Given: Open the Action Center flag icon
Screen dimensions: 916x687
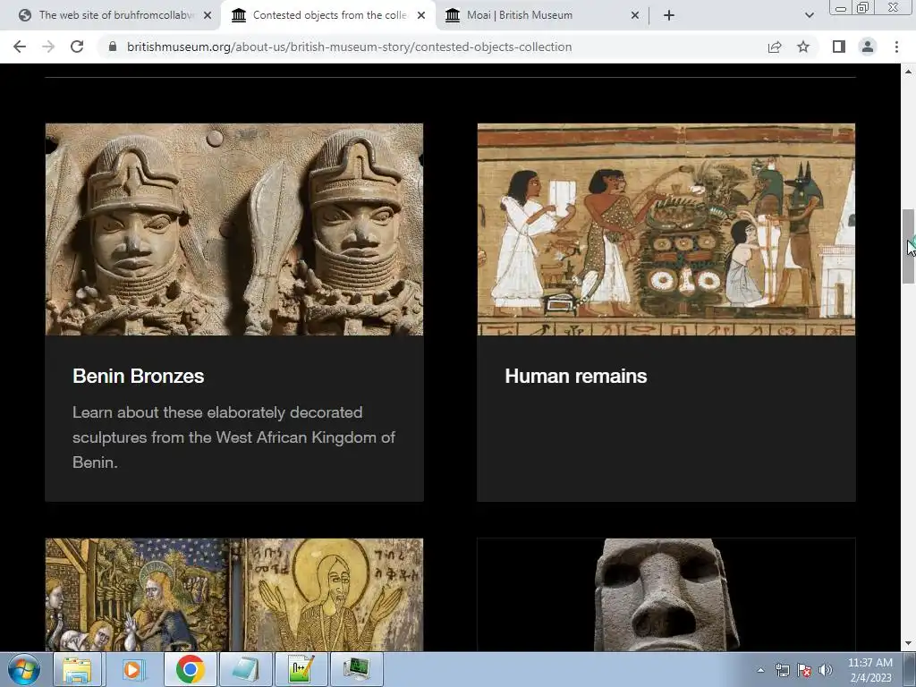Looking at the screenshot, I should (x=804, y=670).
